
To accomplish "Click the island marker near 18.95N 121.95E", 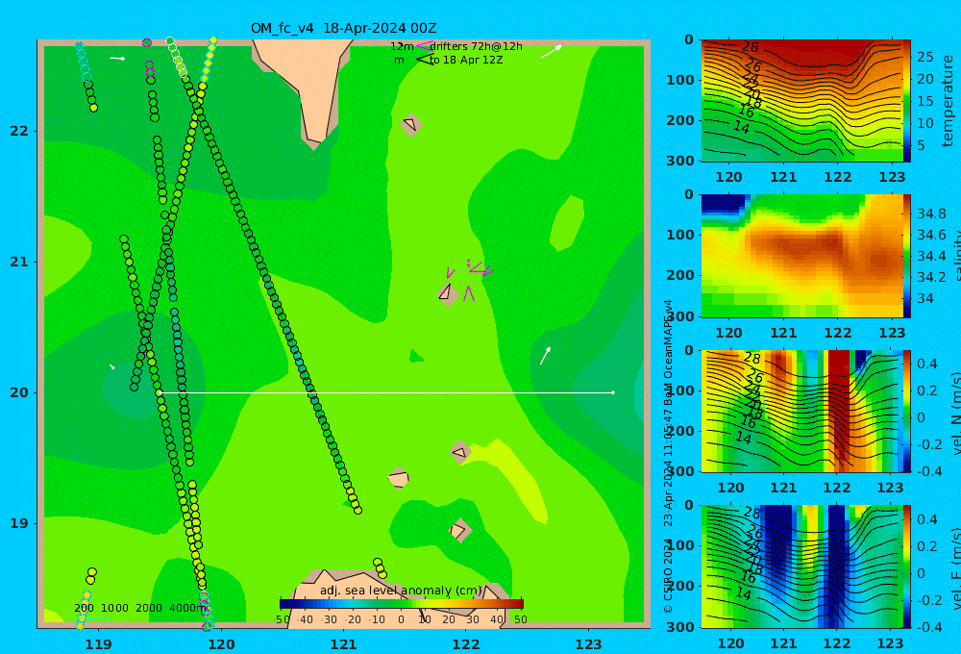I will (x=459, y=530).
